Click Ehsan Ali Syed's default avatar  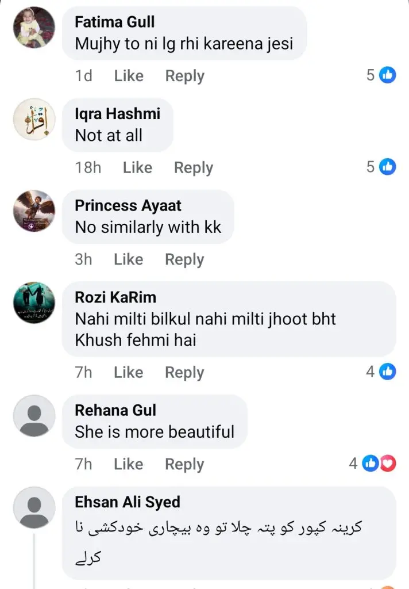[x=34, y=507]
